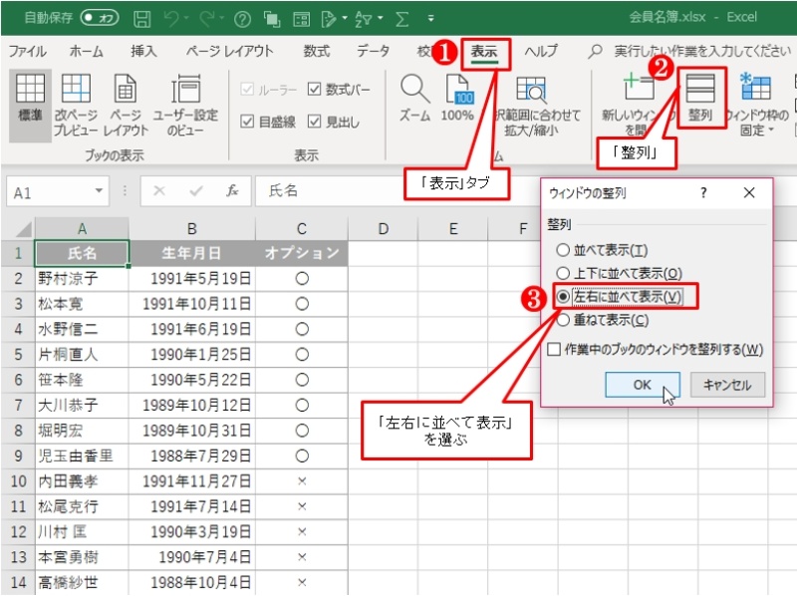Toggle the 目盛線 gridlines checkbox

[x=249, y=122]
